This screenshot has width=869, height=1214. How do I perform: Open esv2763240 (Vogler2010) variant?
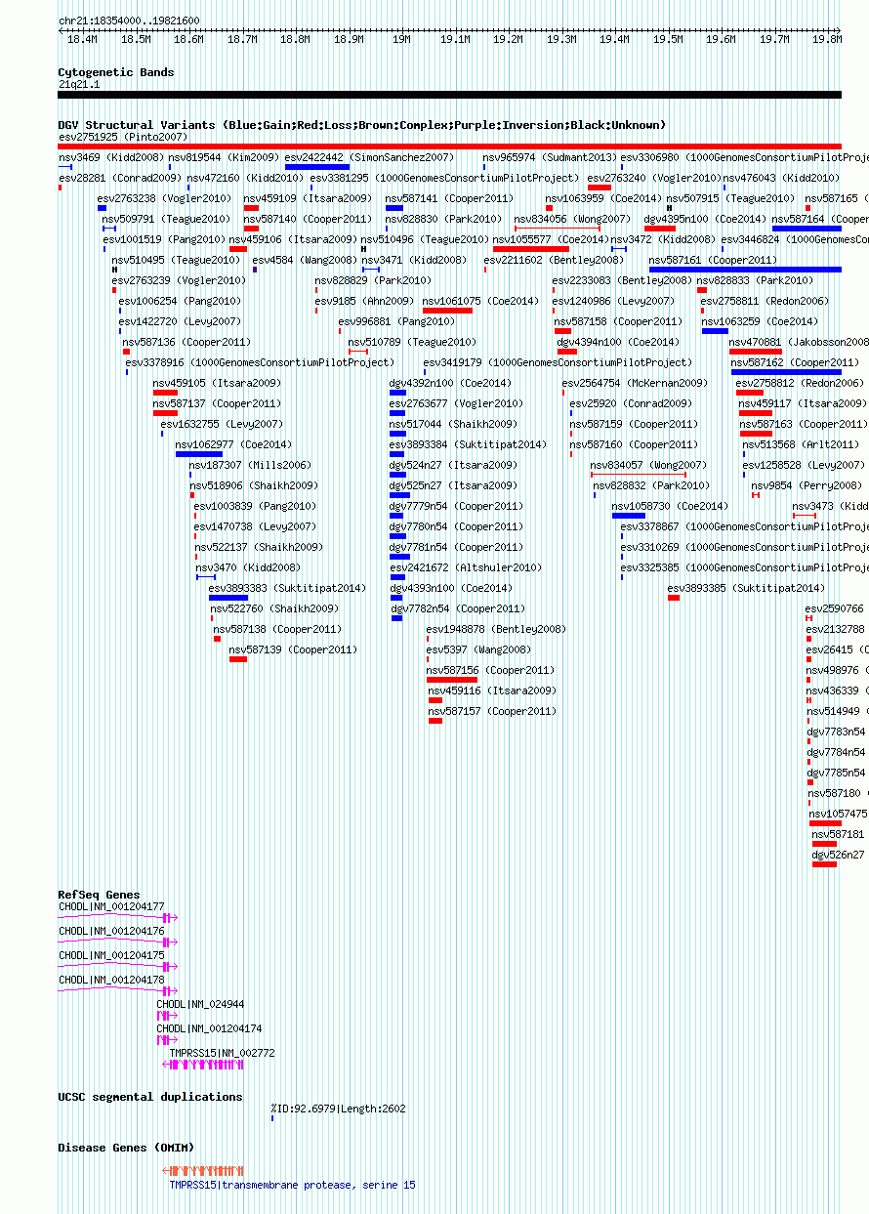(x=654, y=178)
